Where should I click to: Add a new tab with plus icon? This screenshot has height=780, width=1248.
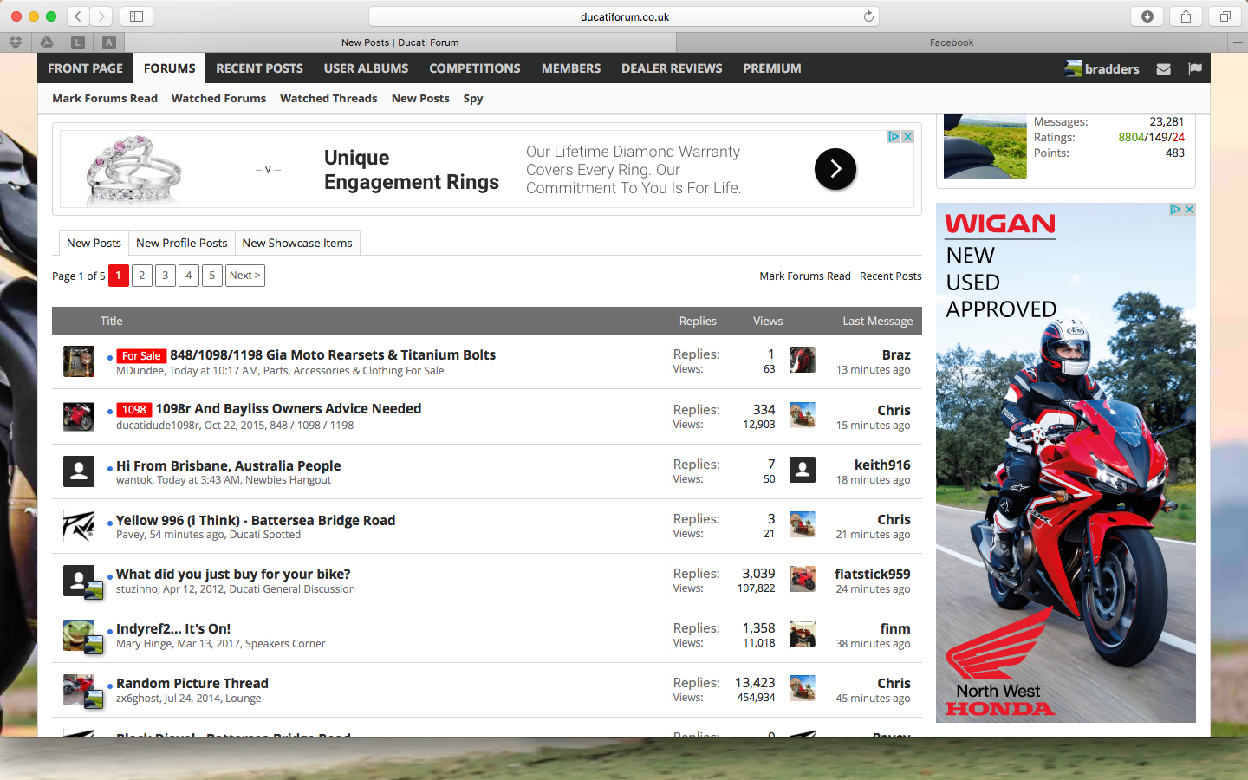click(x=1238, y=42)
